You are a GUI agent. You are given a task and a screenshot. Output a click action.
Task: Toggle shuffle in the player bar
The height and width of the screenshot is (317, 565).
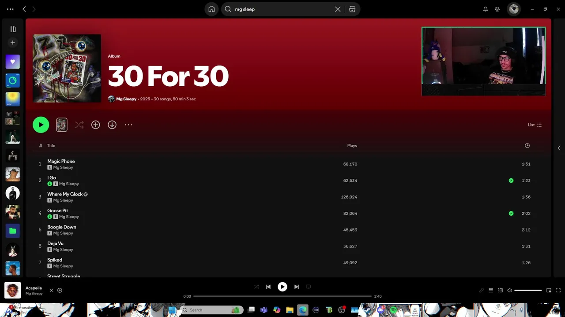click(256, 287)
